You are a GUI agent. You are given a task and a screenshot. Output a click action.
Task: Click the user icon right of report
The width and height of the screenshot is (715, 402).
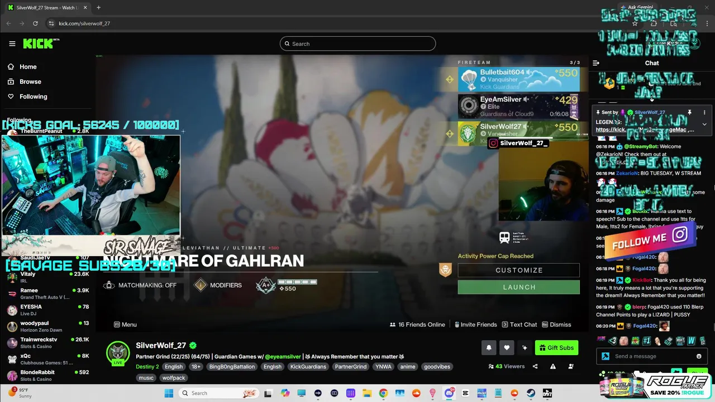tap(571, 367)
